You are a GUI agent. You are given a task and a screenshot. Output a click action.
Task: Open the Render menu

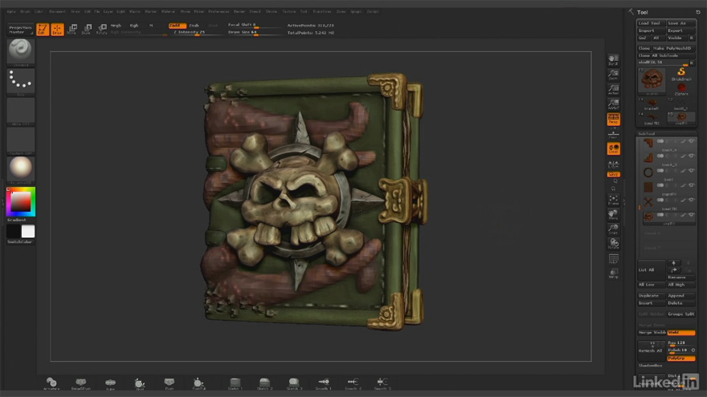(x=239, y=11)
